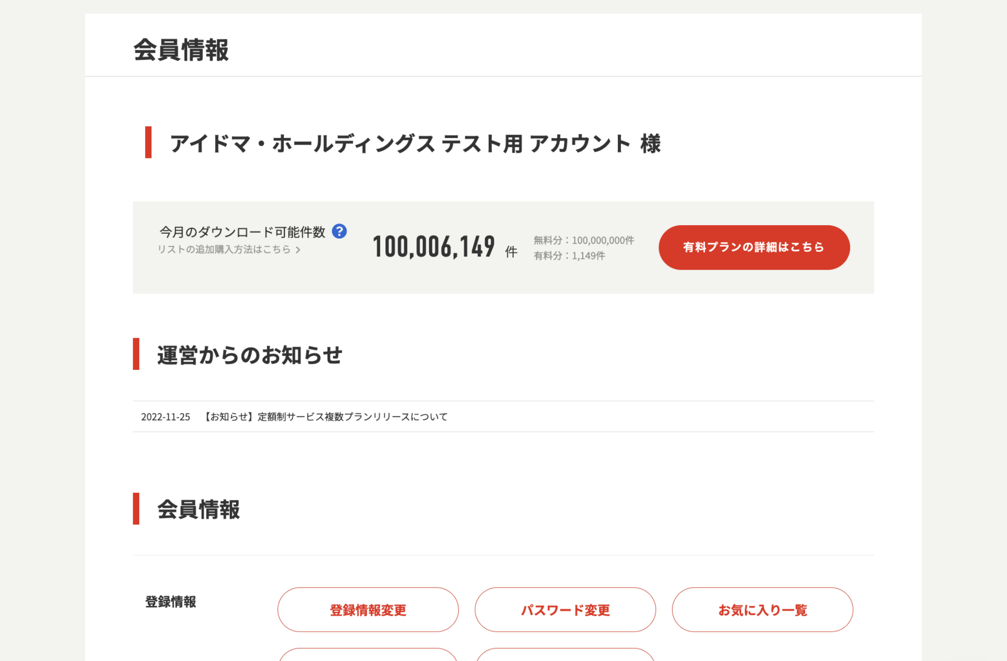Image resolution: width=1007 pixels, height=661 pixels.
Task: Select the アイドマ・ホールディングス account name heading
Action: pyautogui.click(x=415, y=143)
